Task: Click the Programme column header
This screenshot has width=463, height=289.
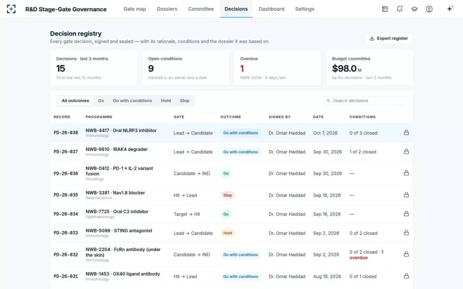Action: pos(99,117)
